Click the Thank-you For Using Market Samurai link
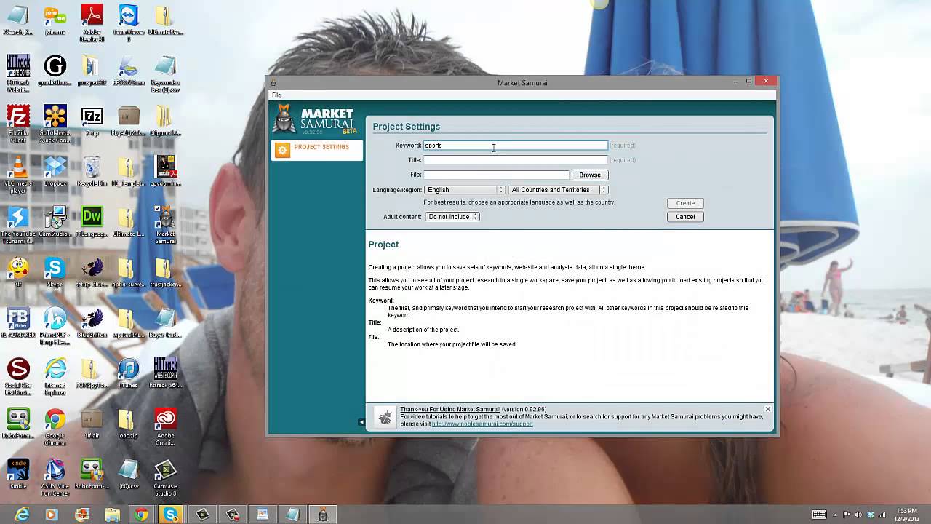This screenshot has width=931, height=524. click(450, 410)
